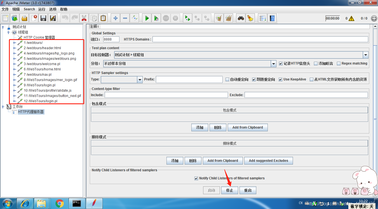Click Add suggested Excludes button
Screen dimensions: 378x209
[x=269, y=161]
